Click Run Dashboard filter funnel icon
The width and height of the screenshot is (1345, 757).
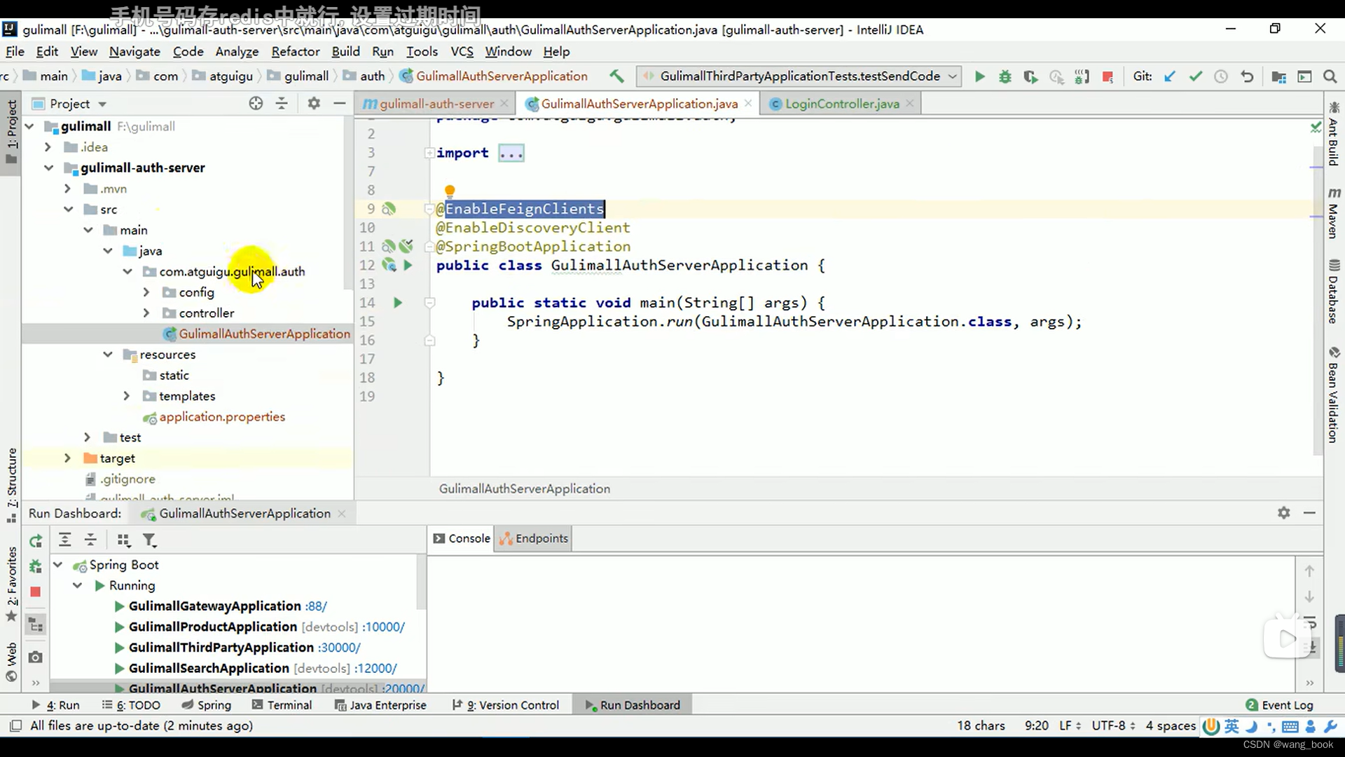[x=149, y=540]
